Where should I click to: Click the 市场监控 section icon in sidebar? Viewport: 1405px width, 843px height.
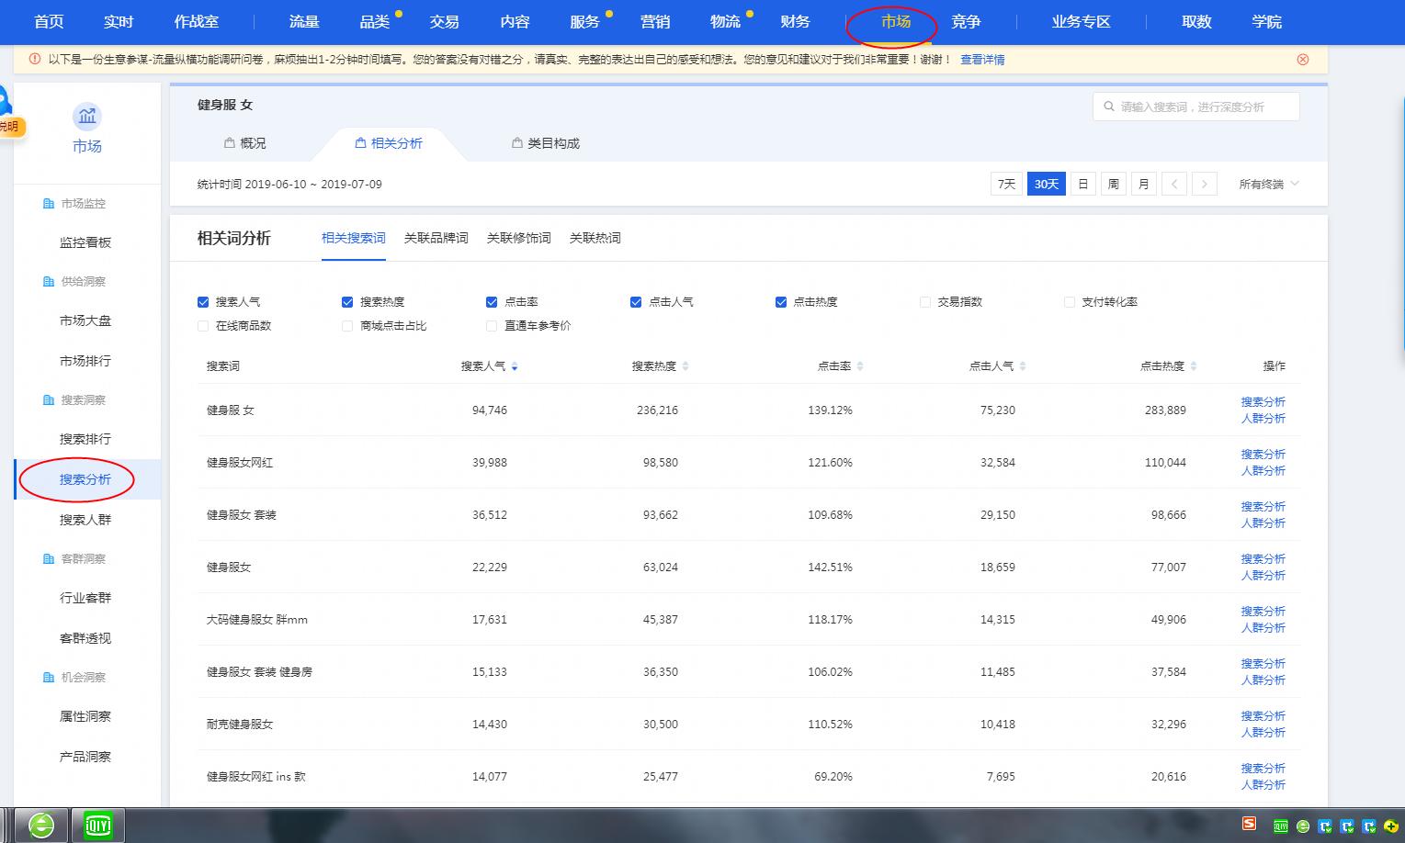click(x=49, y=203)
